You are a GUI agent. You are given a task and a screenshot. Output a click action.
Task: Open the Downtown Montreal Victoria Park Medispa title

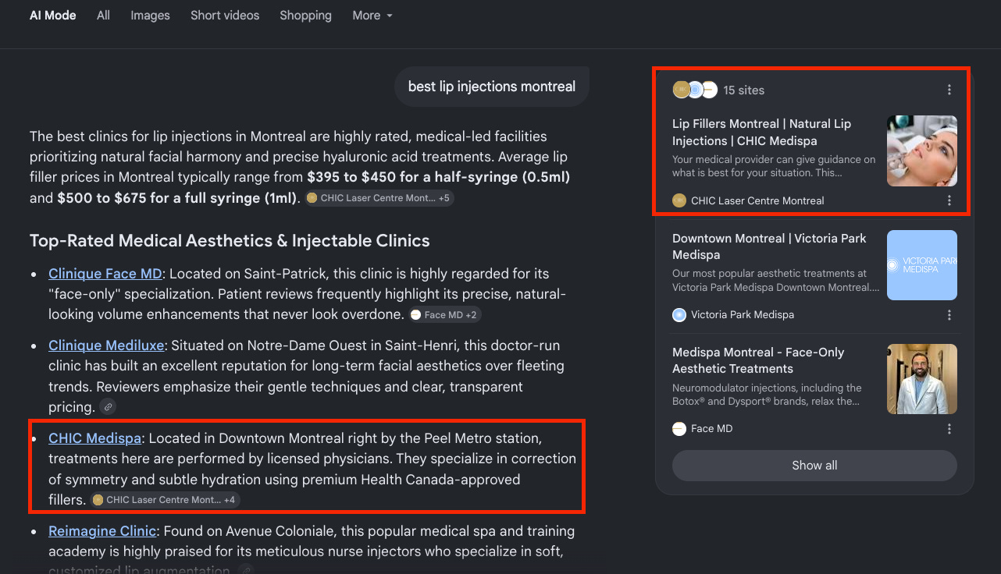point(769,246)
